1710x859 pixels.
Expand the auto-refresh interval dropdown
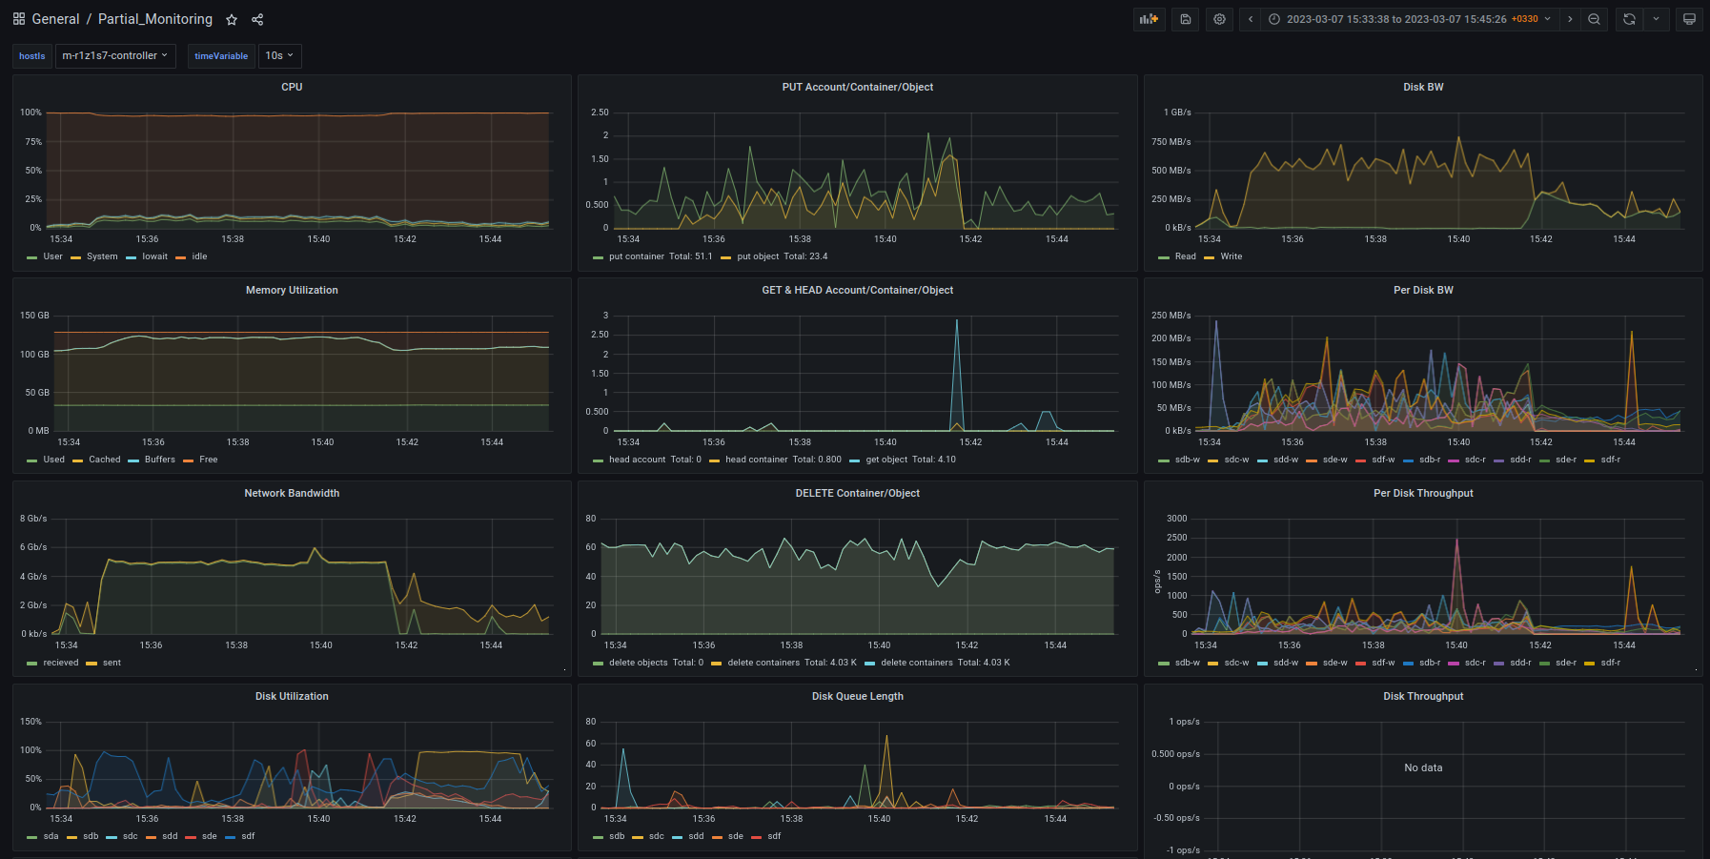point(1656,19)
